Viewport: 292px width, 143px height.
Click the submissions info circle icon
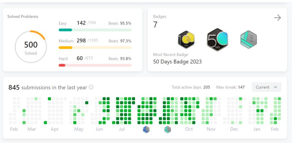point(91,87)
